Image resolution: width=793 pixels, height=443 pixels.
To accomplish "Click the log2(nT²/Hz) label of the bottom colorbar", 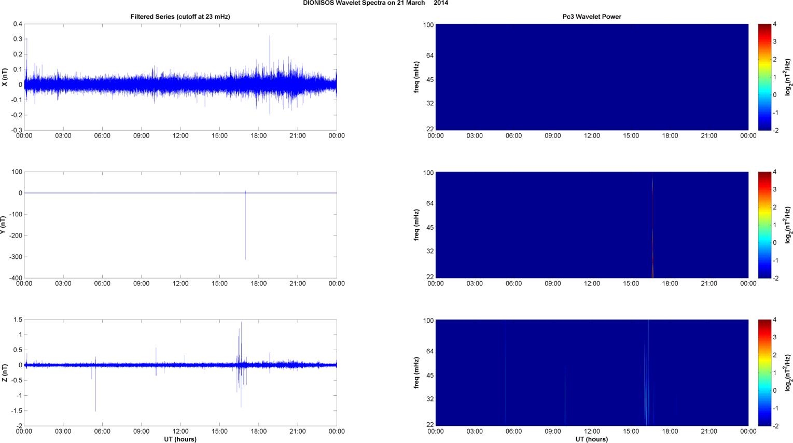I will tap(788, 373).
